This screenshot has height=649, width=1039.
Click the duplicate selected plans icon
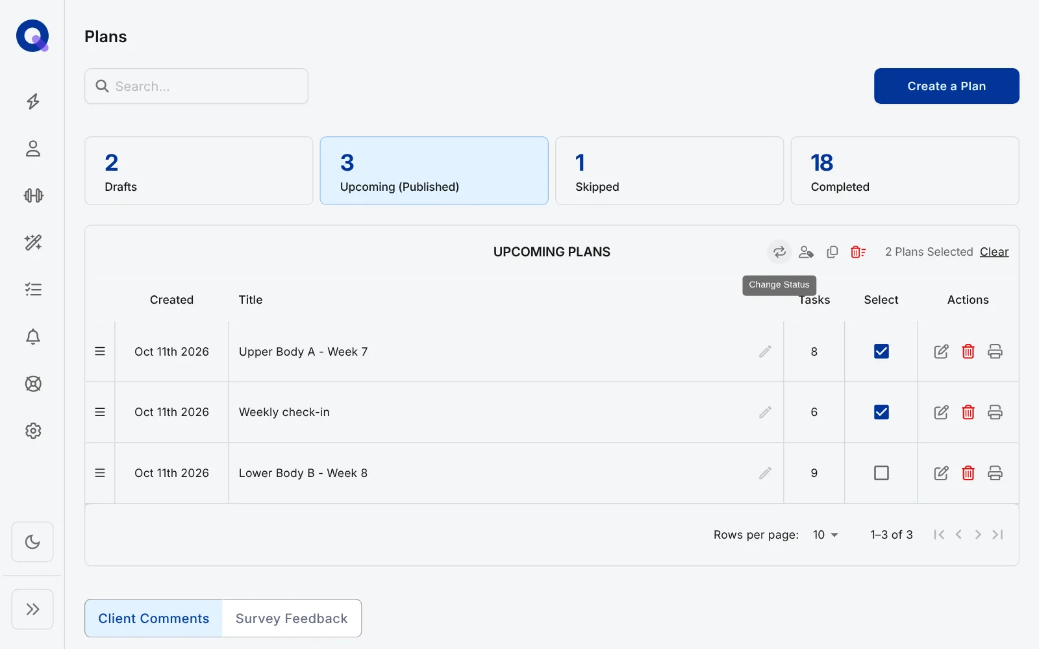[832, 252]
